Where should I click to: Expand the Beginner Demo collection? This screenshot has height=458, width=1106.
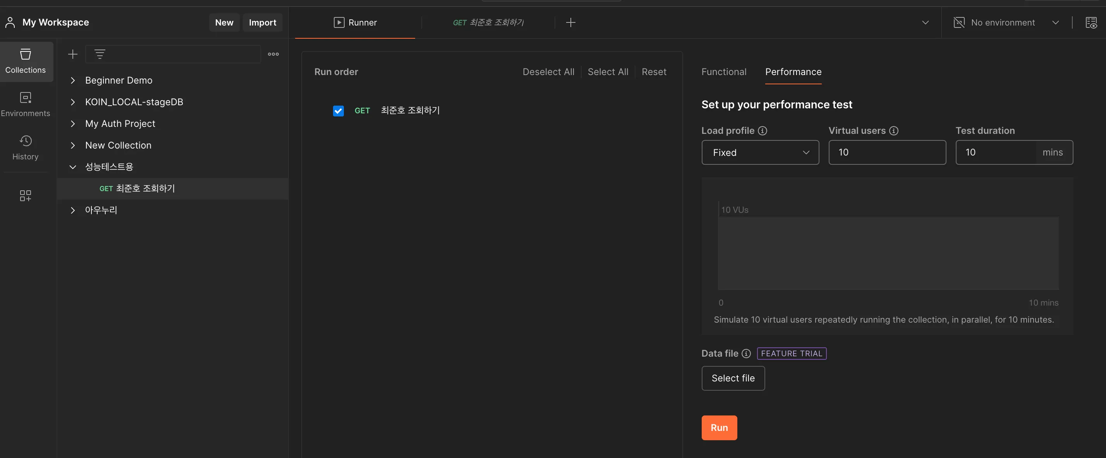tap(72, 80)
